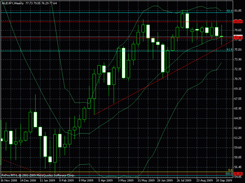Click the 100.0 Fibonacci level label
Viewport: 245px width, 183px height.
tap(229, 174)
